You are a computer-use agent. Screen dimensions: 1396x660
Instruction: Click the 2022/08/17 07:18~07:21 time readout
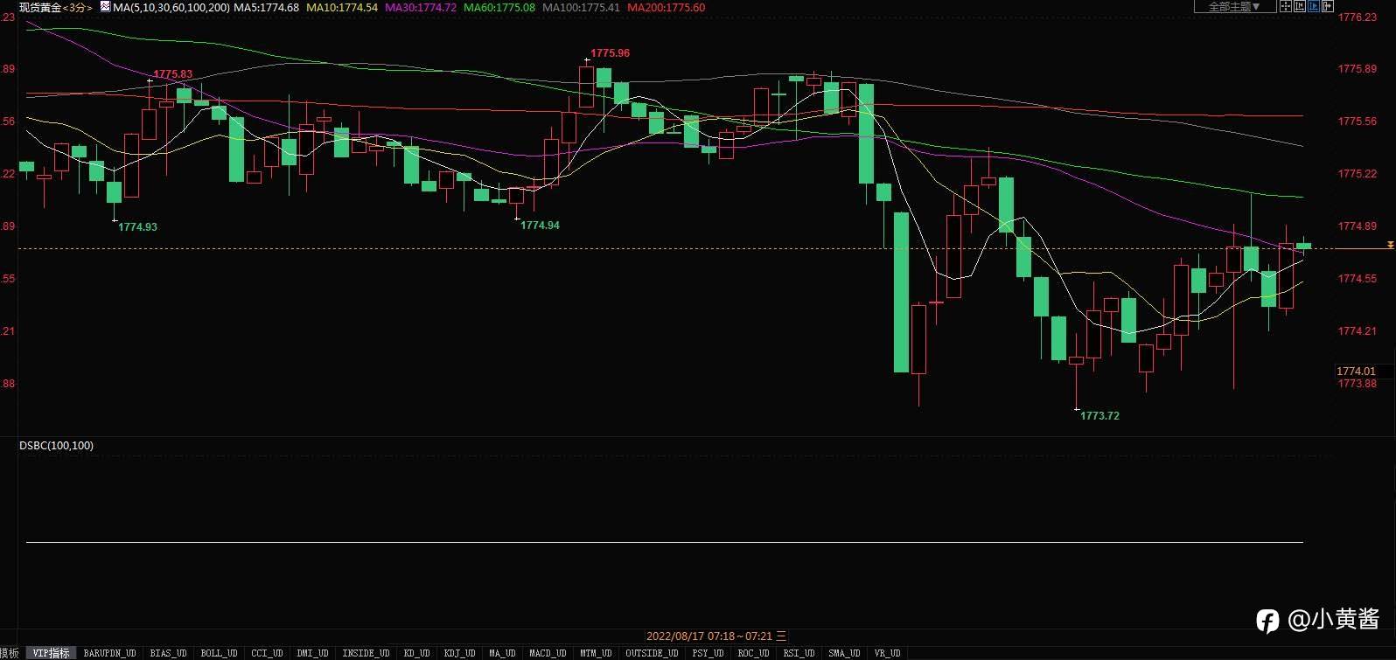pos(716,636)
